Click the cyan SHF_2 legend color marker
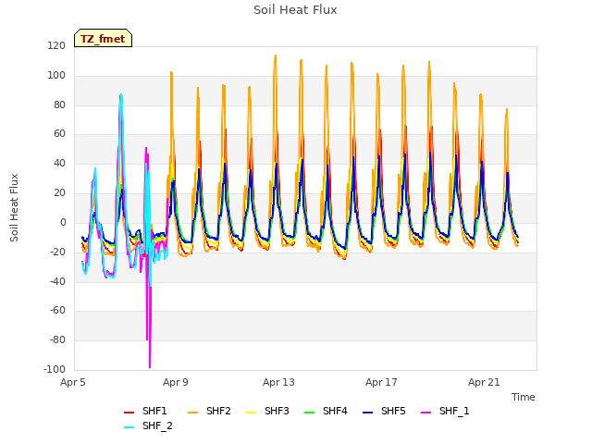This screenshot has width=592, height=444. [x=129, y=427]
